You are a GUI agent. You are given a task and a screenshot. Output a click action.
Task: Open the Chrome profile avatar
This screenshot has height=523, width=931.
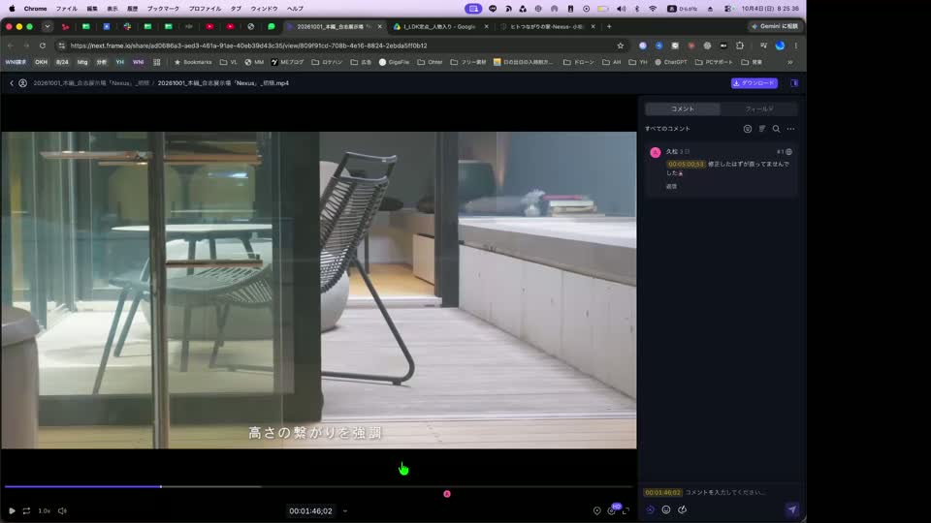[x=780, y=46]
